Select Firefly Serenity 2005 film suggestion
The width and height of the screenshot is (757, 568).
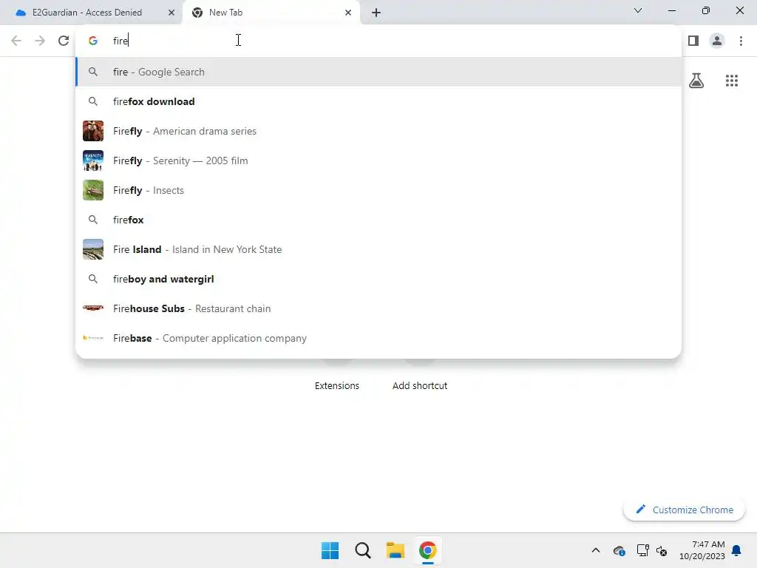pos(378,160)
